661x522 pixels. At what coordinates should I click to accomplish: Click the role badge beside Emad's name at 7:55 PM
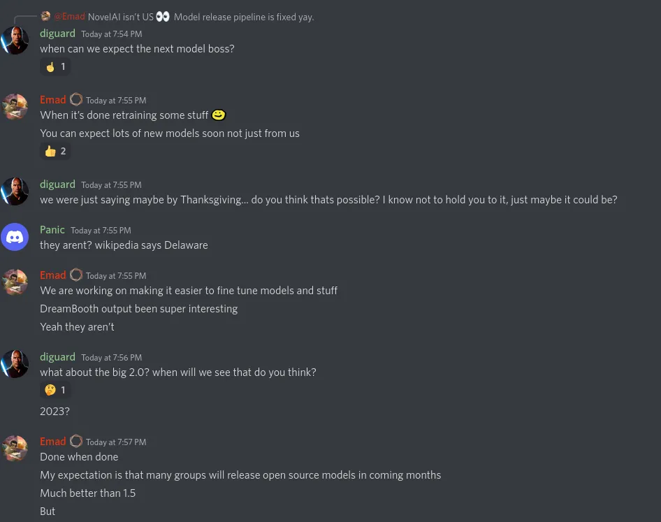coord(76,99)
